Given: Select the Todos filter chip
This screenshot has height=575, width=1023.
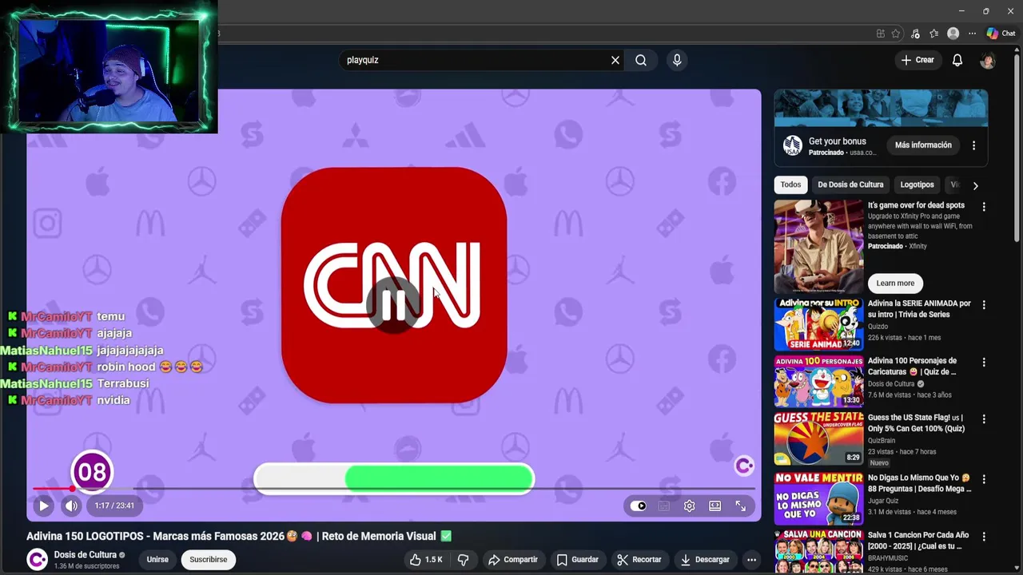Looking at the screenshot, I should tap(790, 184).
